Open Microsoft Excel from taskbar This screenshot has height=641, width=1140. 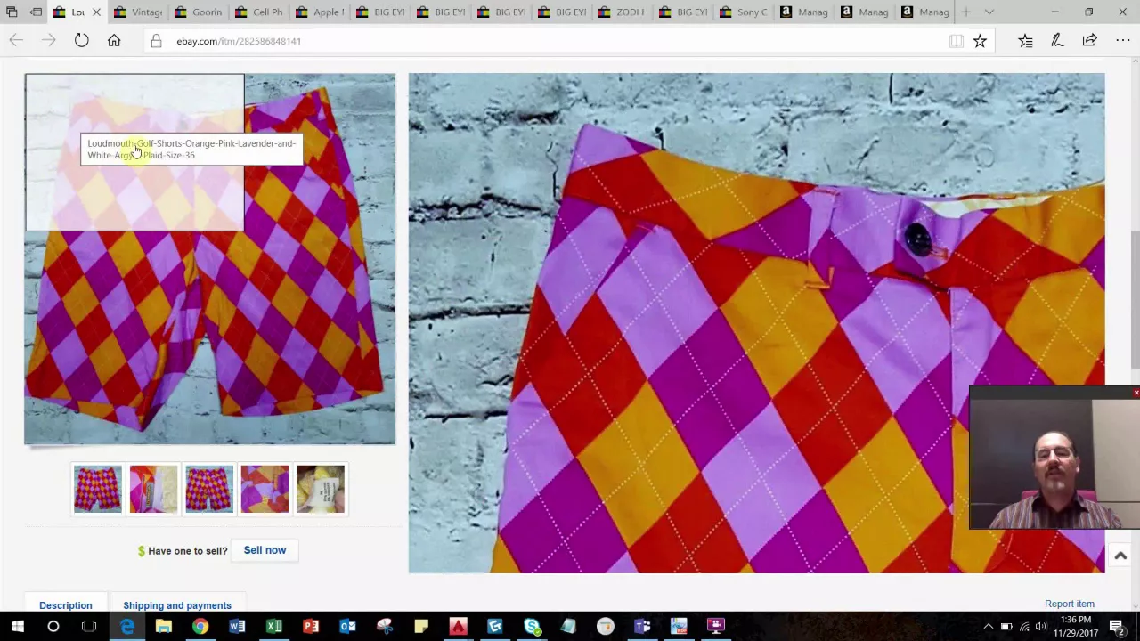coord(274,627)
